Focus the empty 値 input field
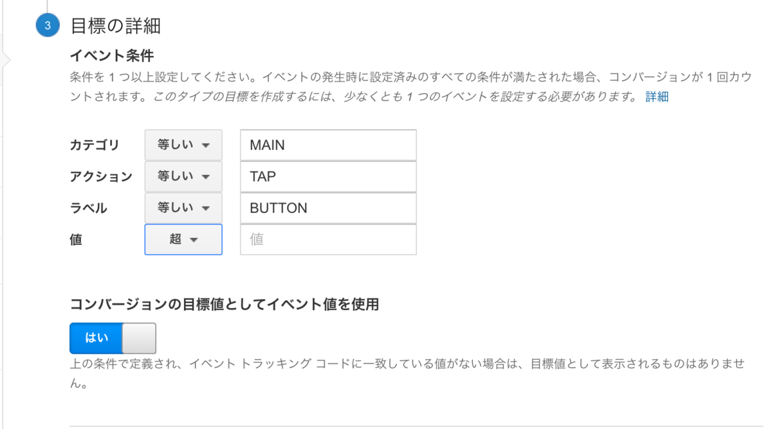The height and width of the screenshot is (429, 772). (328, 239)
